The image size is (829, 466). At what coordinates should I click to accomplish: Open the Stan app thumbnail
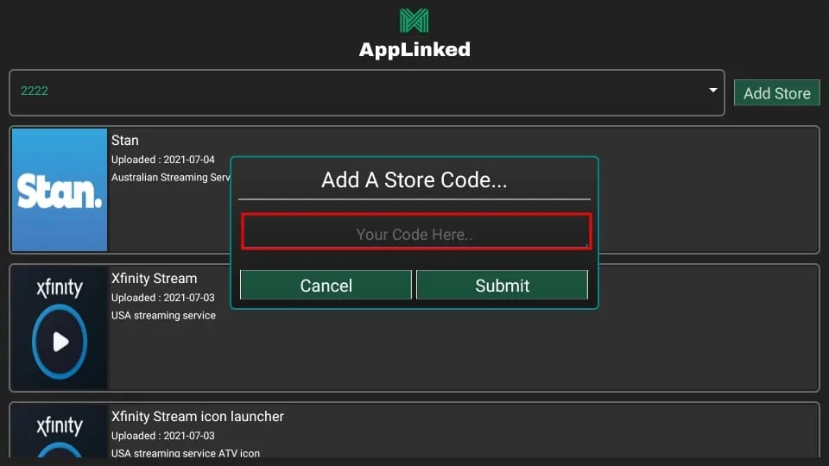pos(60,190)
